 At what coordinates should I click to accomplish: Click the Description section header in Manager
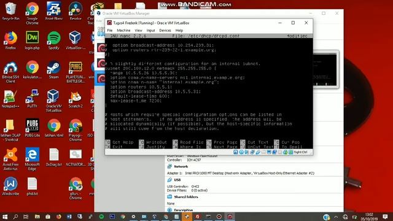pos(184,210)
